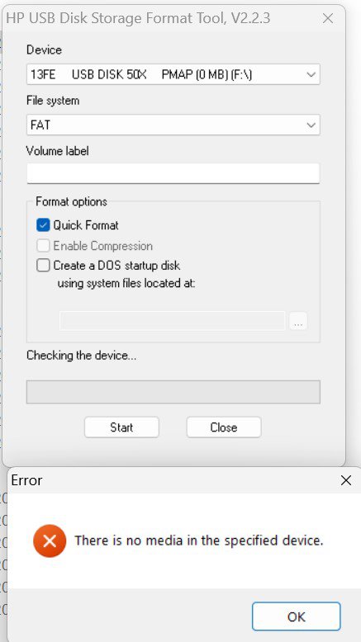
Task: Click the Error dialog title bar
Action: click(x=172, y=480)
